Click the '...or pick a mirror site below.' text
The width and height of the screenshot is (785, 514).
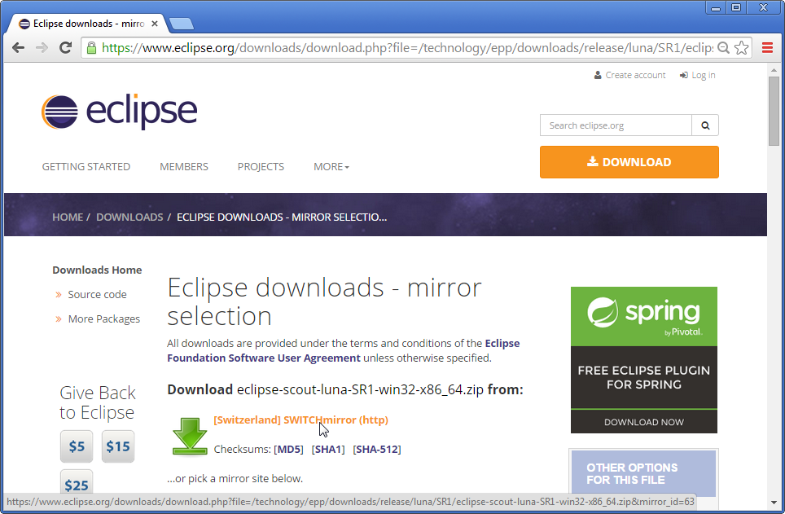tap(235, 479)
